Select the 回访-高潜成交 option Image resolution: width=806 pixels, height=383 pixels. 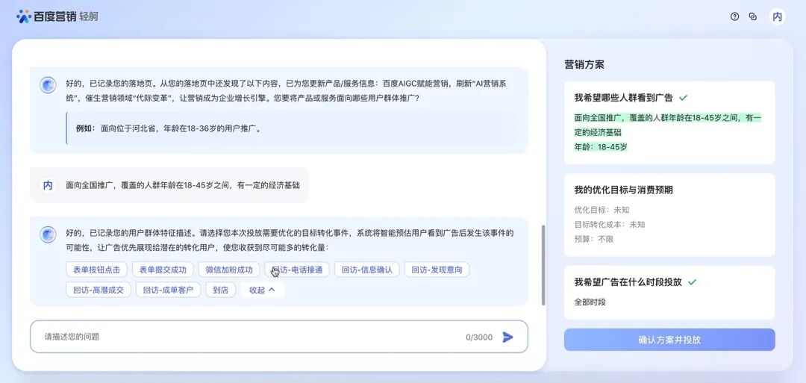tap(99, 290)
